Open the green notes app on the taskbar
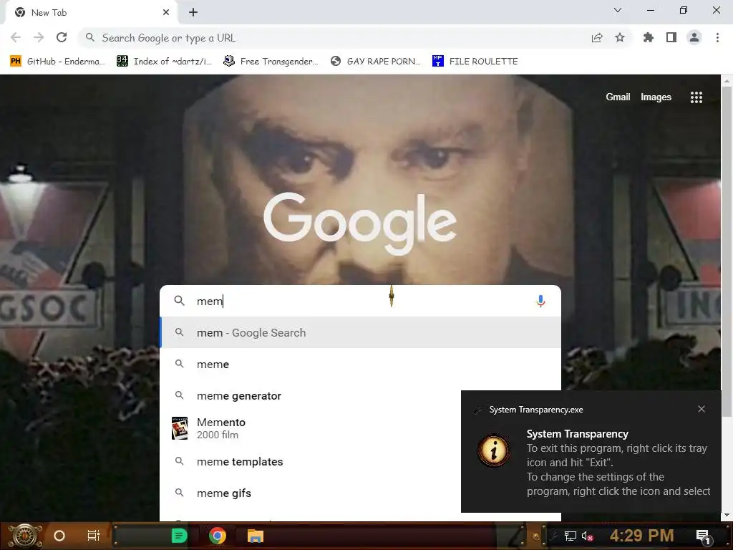This screenshot has width=733, height=550. [179, 536]
